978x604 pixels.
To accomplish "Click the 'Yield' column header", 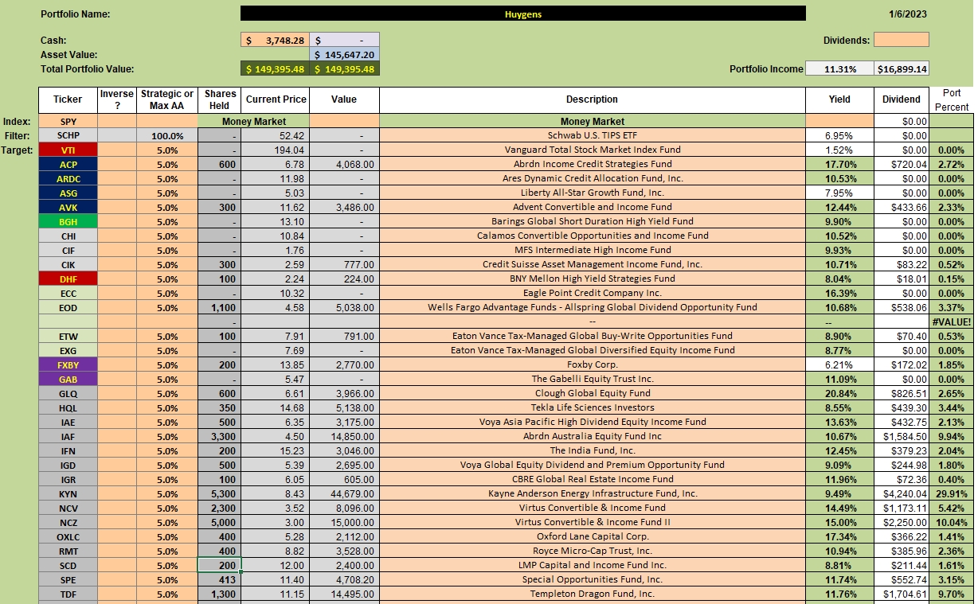I will pyautogui.click(x=839, y=99).
